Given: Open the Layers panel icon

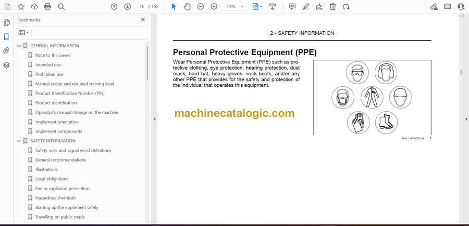Looking at the screenshot, I should [6, 65].
